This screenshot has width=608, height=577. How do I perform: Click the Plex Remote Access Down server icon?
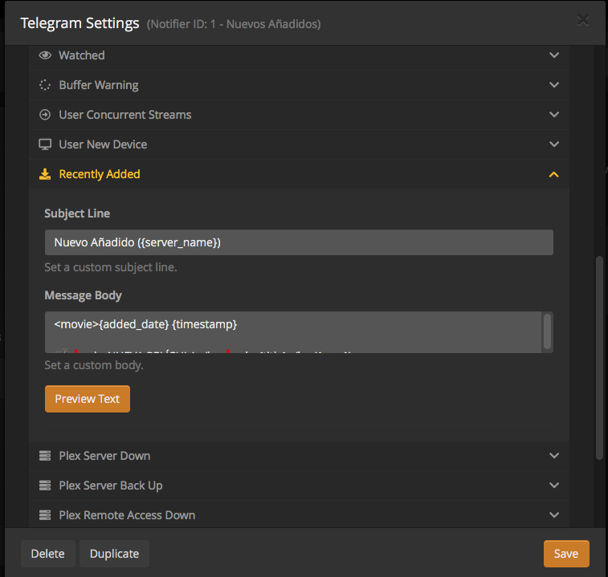click(45, 515)
